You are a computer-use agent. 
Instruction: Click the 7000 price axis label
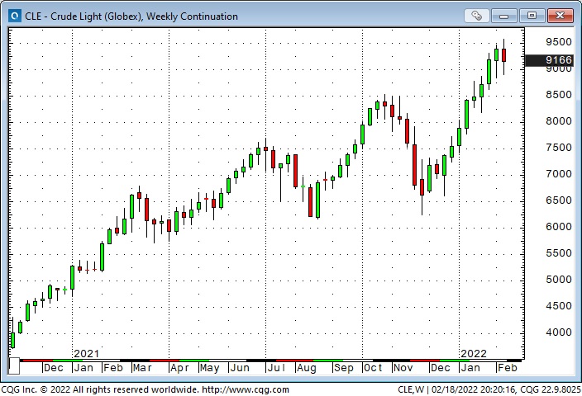coord(559,174)
